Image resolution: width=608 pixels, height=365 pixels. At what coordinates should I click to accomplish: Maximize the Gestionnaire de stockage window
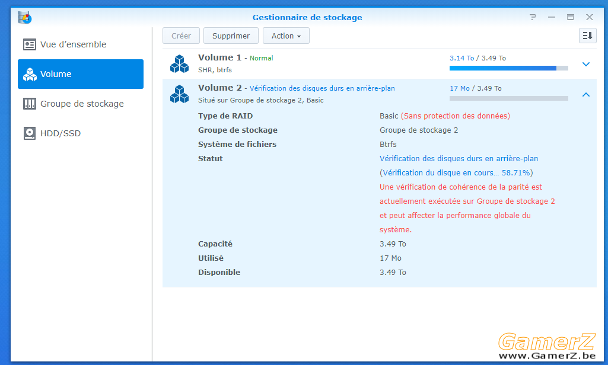click(571, 17)
